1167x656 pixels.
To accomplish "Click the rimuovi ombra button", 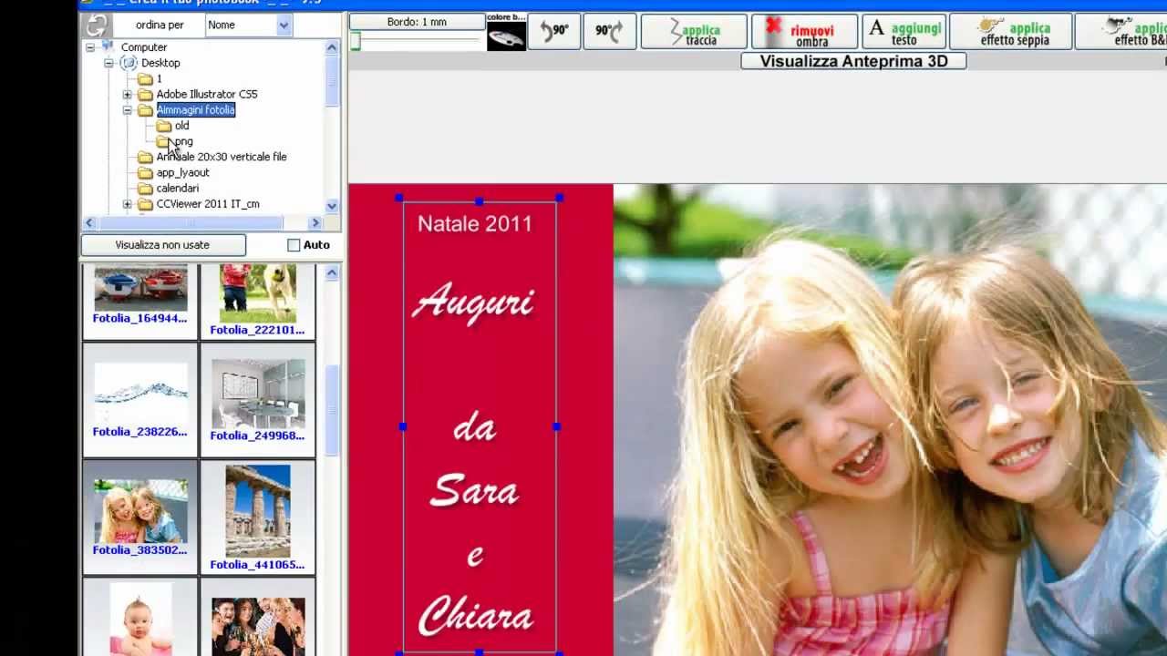I will click(x=805, y=32).
